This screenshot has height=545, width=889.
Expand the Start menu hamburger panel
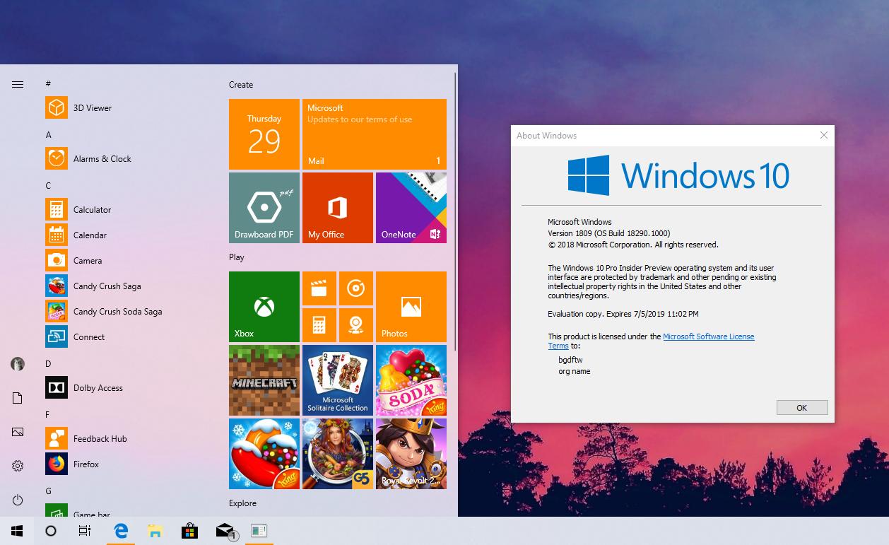(17, 83)
